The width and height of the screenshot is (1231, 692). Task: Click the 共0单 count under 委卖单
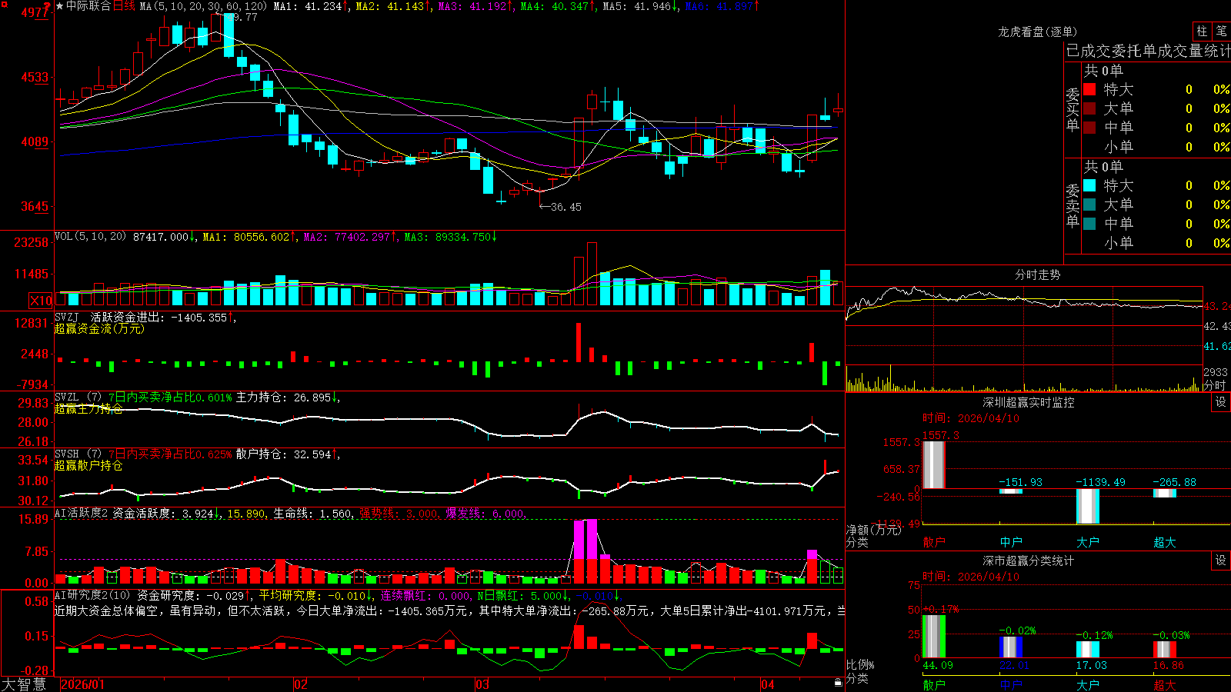point(1103,166)
